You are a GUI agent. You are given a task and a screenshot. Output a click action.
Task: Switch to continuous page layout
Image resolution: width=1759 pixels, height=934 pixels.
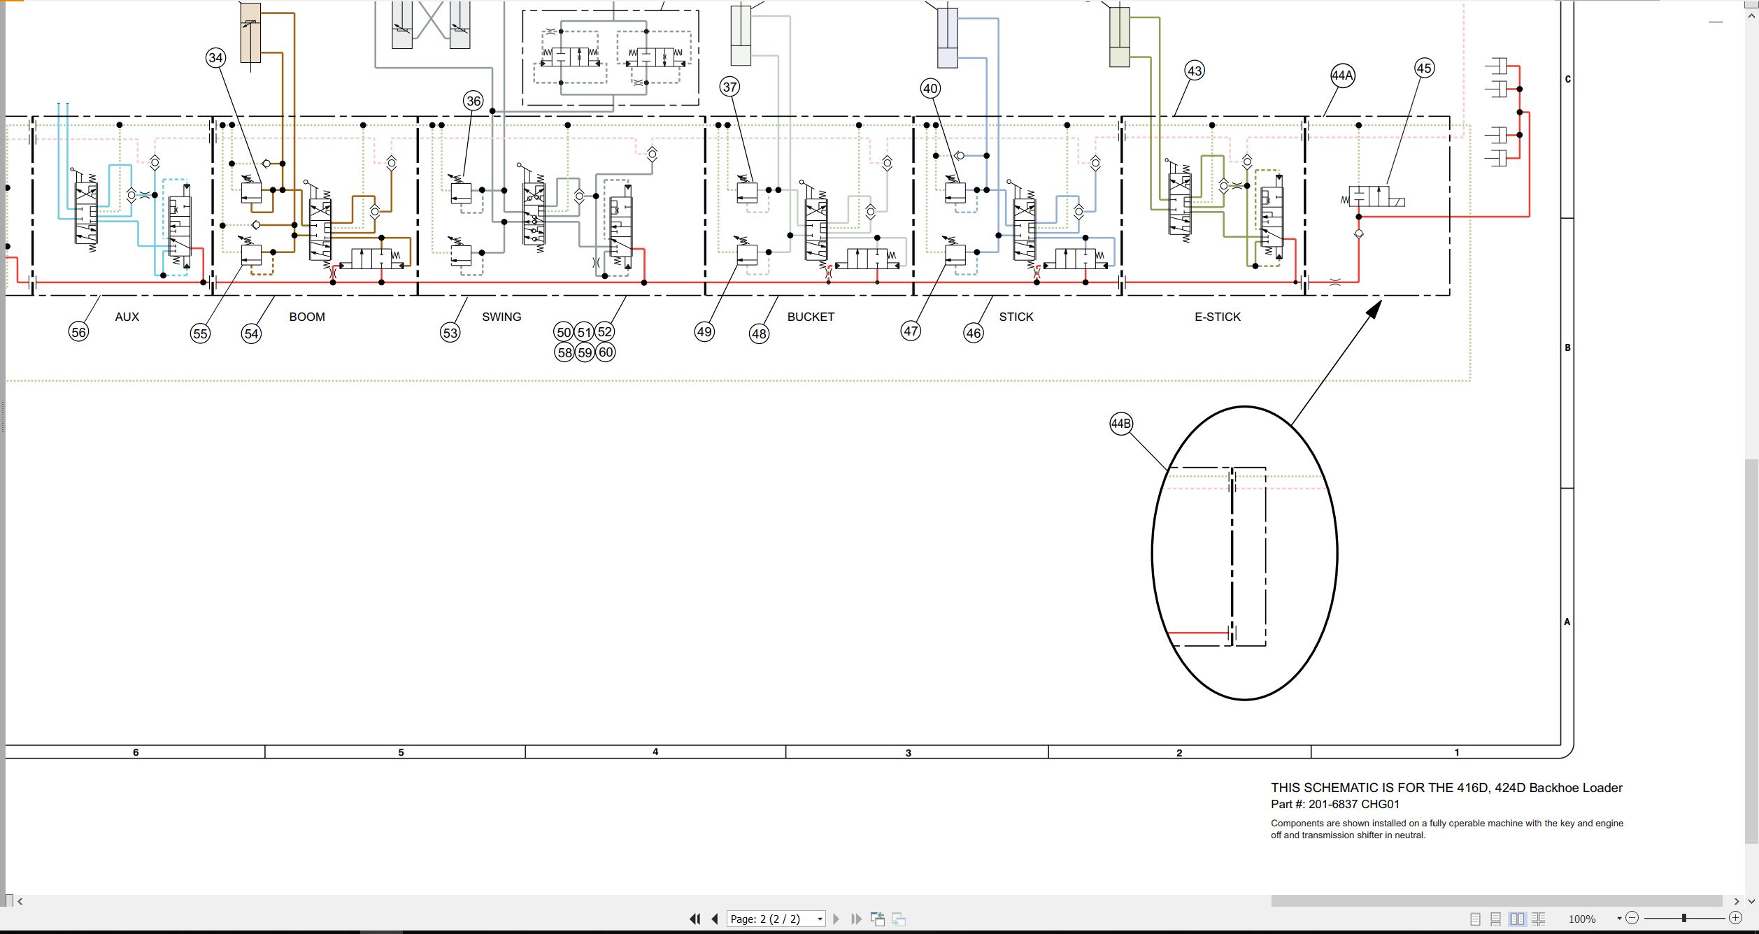pyautogui.click(x=1495, y=919)
